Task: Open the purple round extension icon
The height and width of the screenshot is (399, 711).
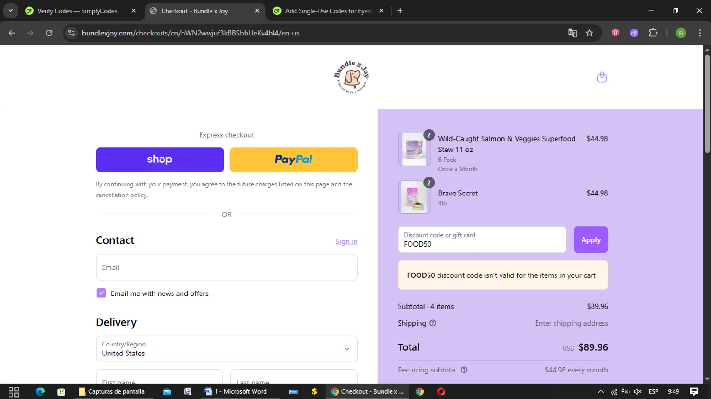Action: [x=634, y=33]
